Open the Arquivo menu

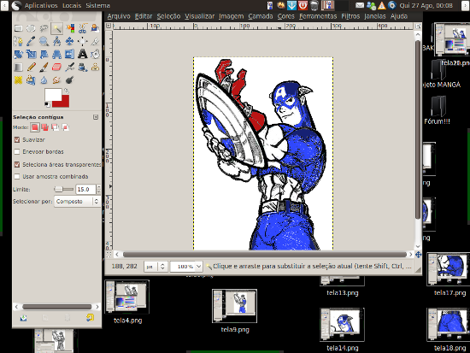coord(119,16)
